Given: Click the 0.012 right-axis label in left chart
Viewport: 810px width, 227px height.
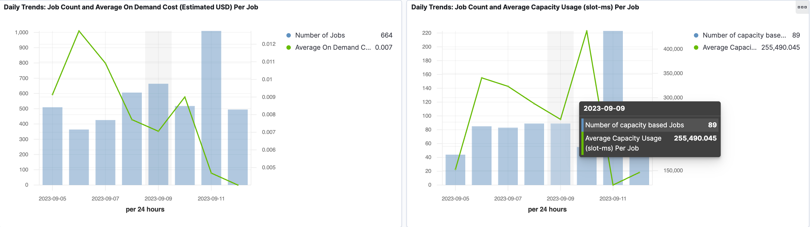Looking at the screenshot, I should (x=269, y=44).
